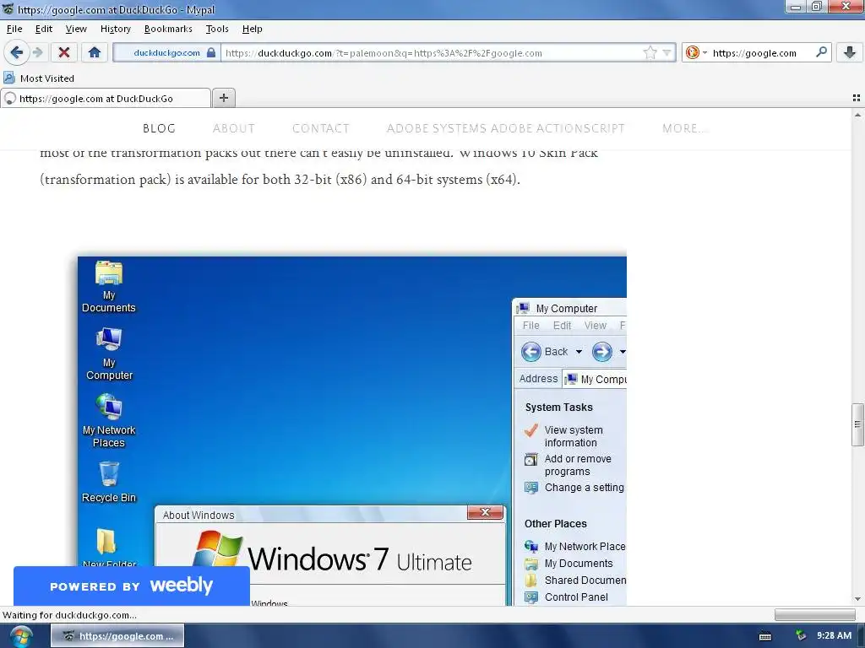Open the Downloads arrow button
Viewport: 865px width, 648px height.
click(x=850, y=52)
